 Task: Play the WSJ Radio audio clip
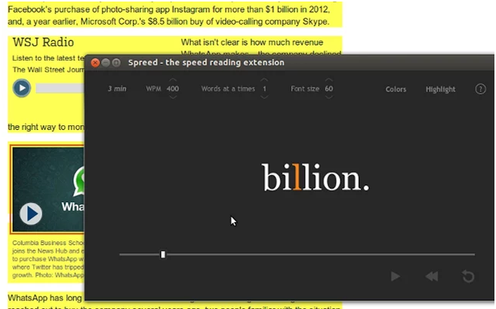coord(22,88)
